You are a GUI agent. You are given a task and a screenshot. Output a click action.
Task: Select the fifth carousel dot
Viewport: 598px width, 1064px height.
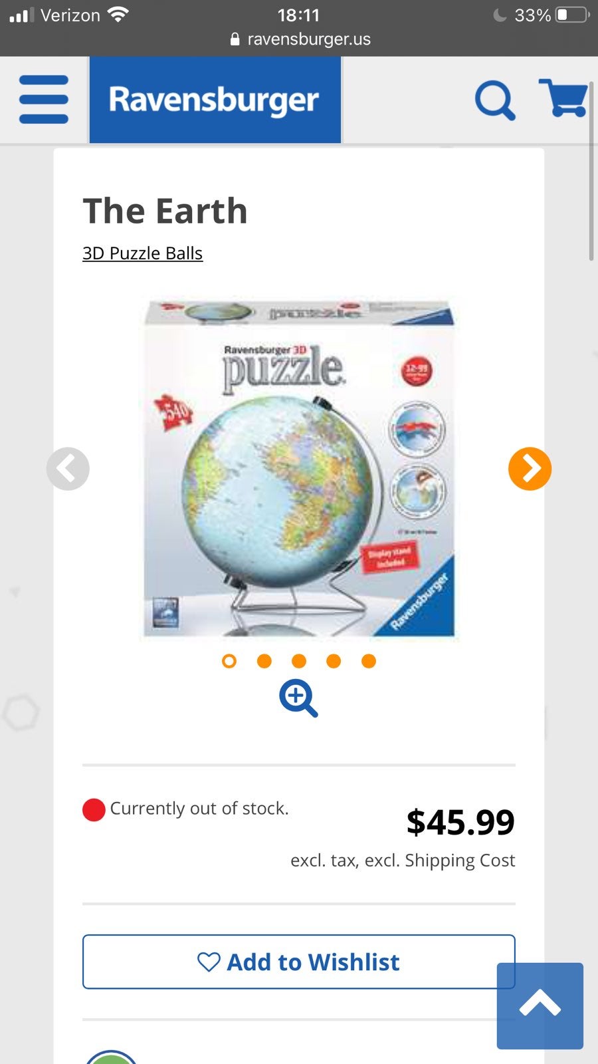[x=369, y=661]
